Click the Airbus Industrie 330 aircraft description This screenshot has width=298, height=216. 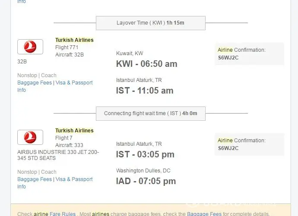point(58,155)
